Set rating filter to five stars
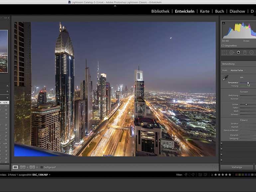The width and height of the screenshot is (256, 192). [230, 175]
